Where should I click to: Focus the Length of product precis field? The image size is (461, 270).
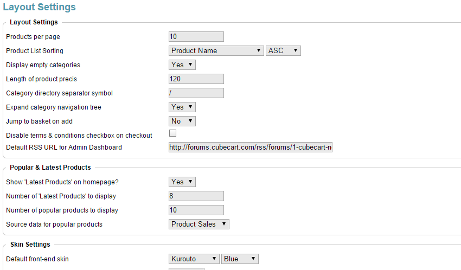pyautogui.click(x=196, y=79)
